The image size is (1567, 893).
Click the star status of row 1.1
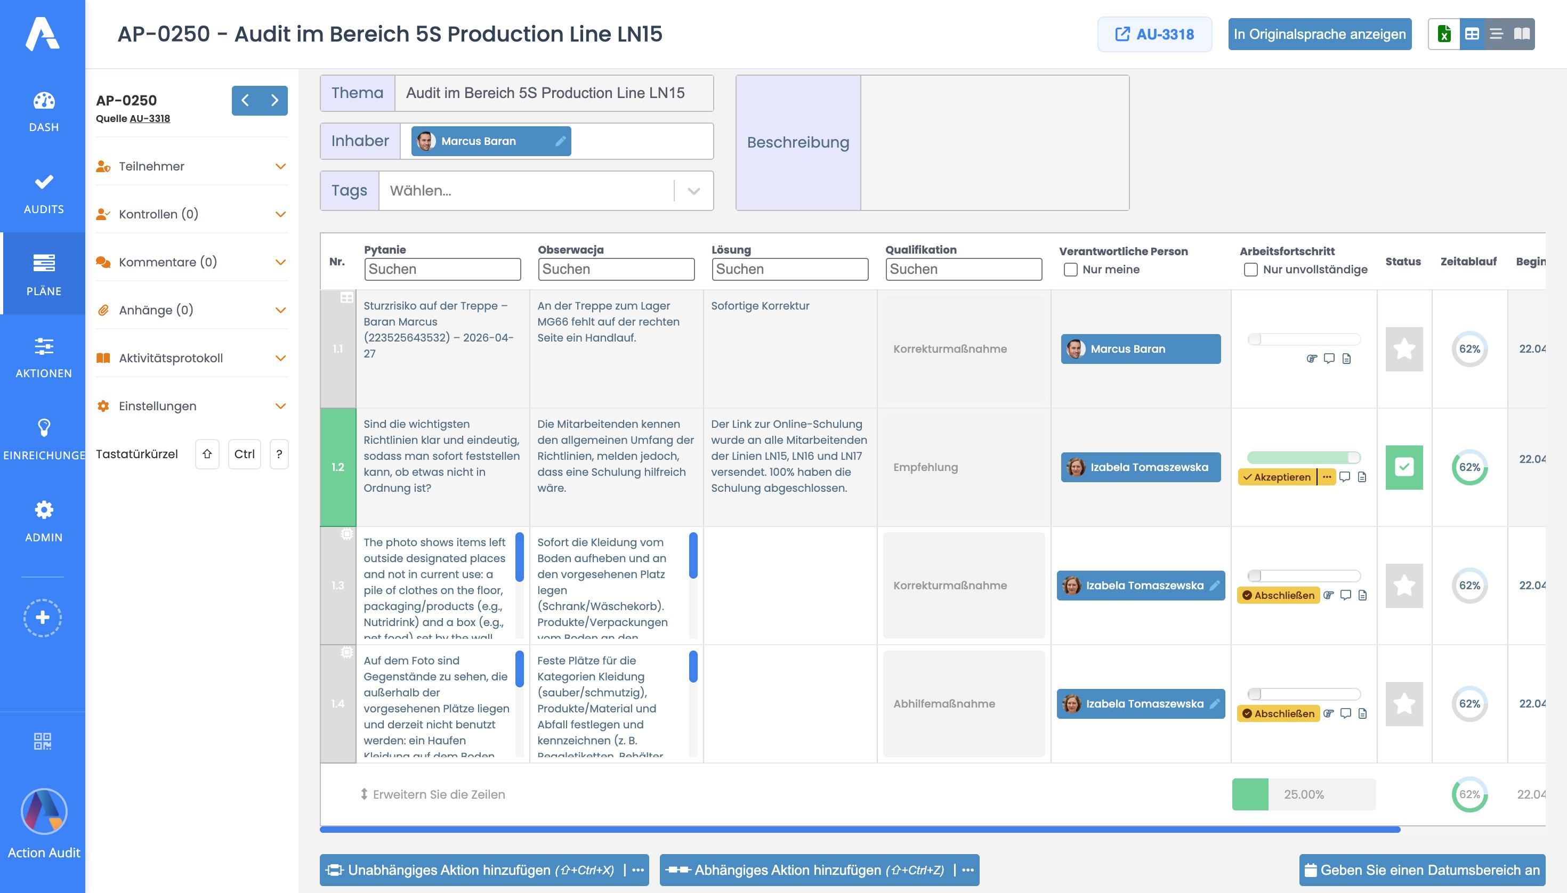click(1404, 349)
